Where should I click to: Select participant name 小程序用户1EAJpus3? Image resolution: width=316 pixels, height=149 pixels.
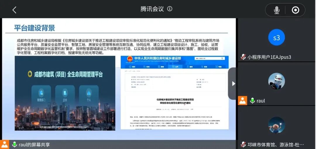pos(269,57)
